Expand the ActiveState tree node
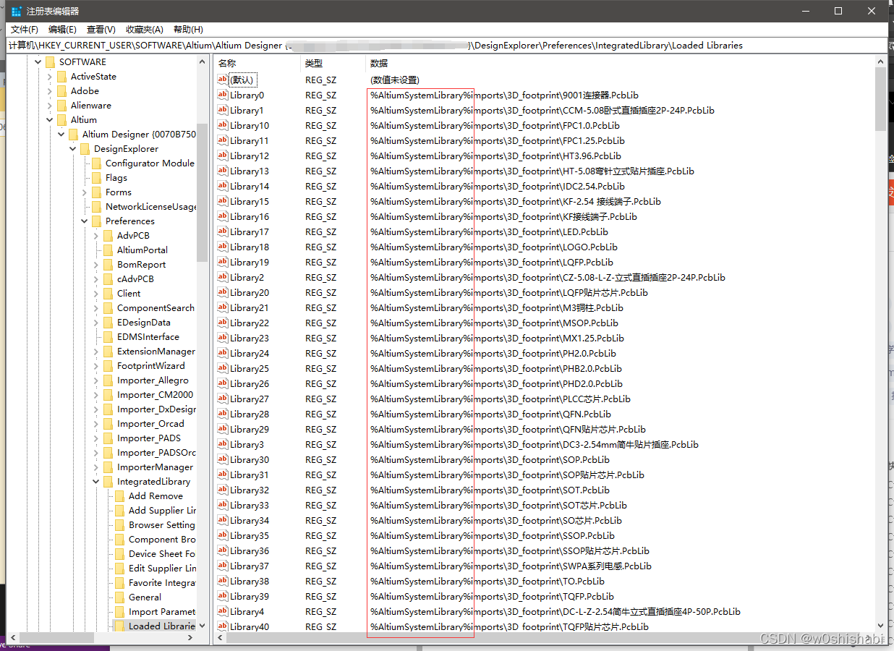Screen dimensions: 894x651 point(50,76)
